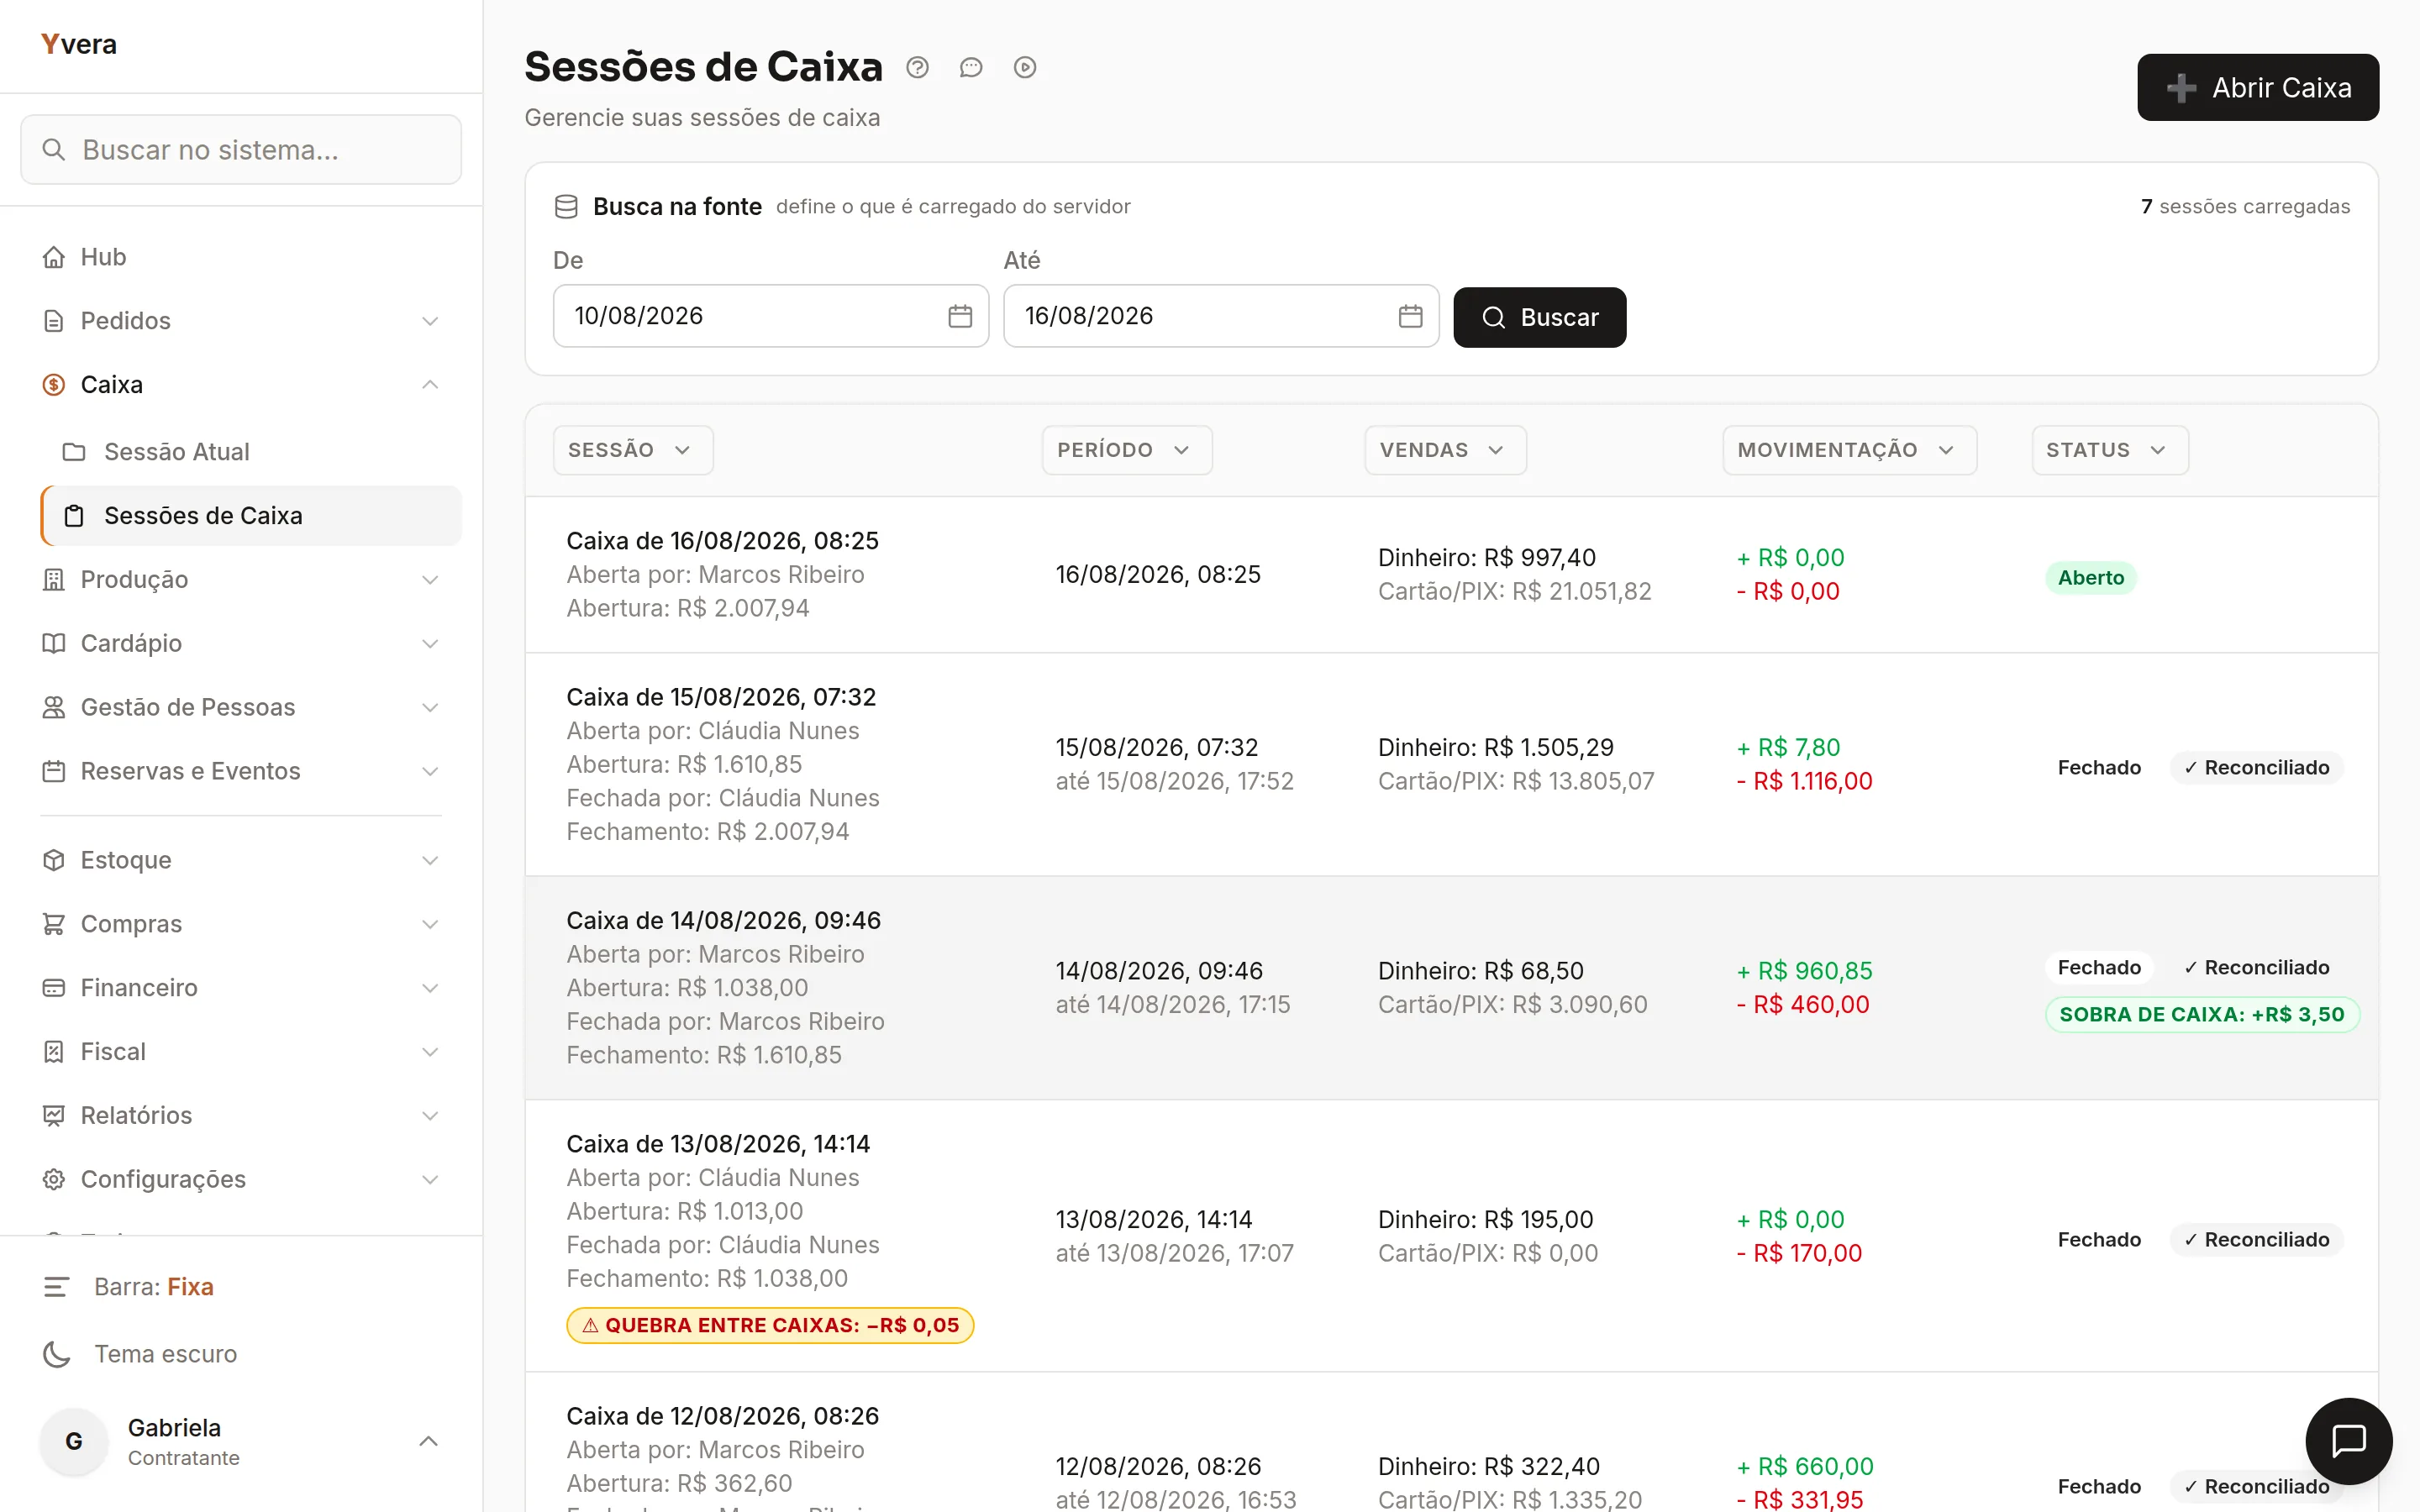
Task: Open the floating chat support bubble
Action: point(2348,1441)
